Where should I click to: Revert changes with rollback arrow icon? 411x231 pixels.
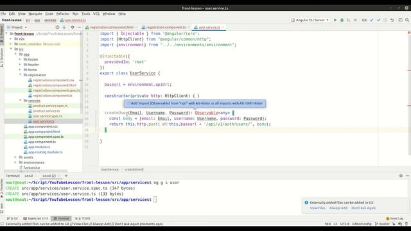click(392, 20)
